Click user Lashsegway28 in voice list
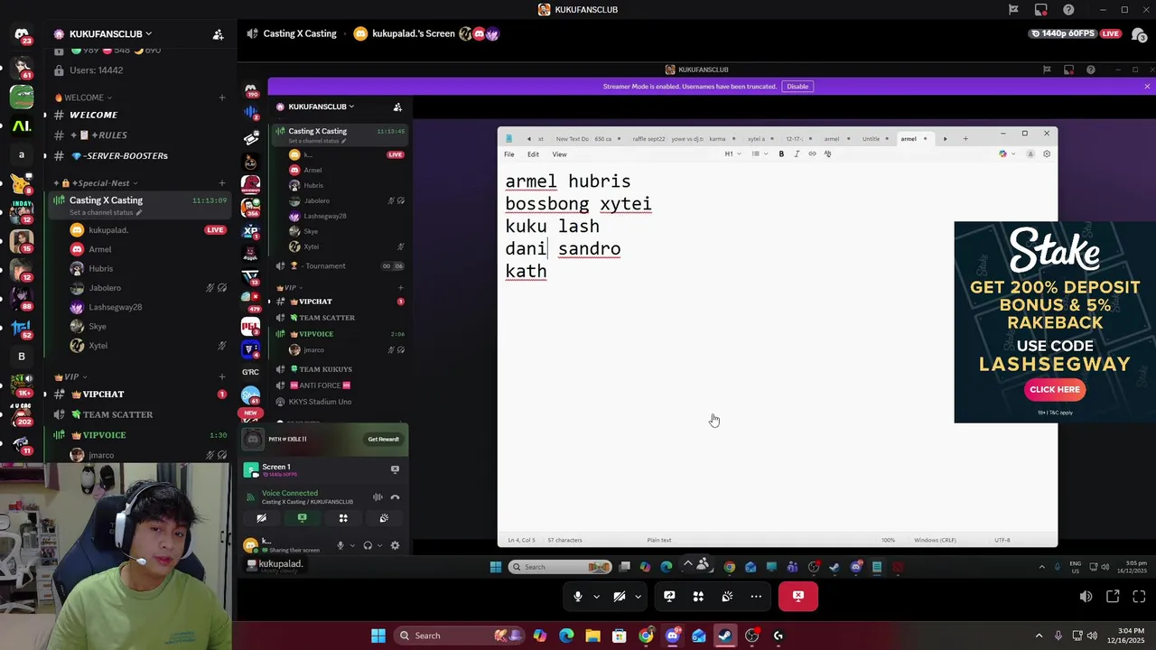This screenshot has width=1156, height=650. [x=116, y=308]
